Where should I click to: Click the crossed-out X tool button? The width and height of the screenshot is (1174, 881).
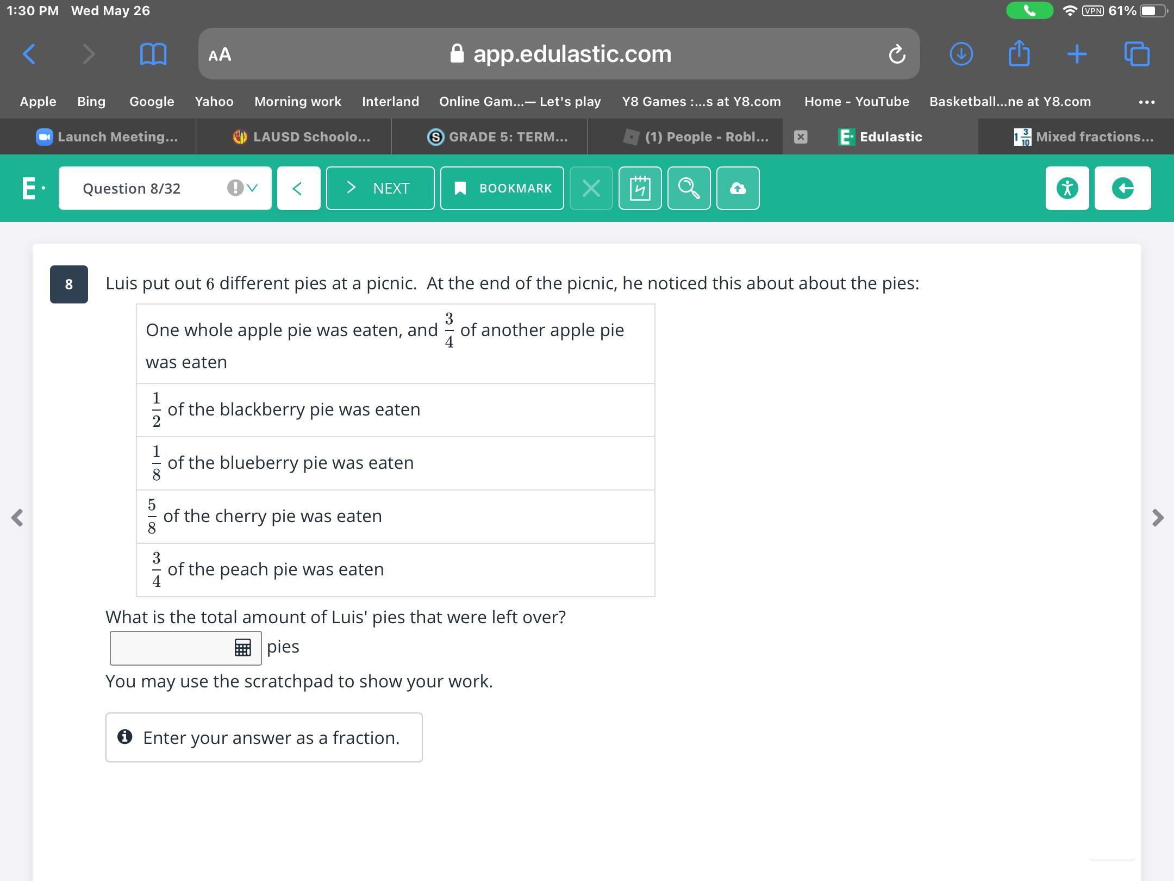point(591,188)
